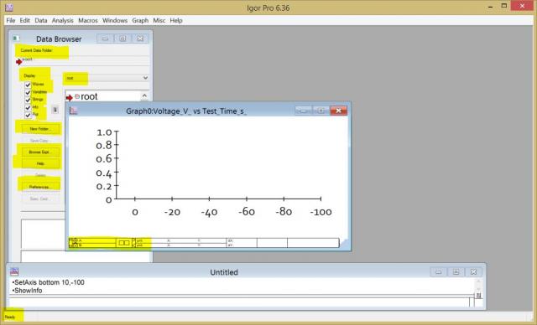
Task: Click the Igor Pro application icon in title bar
Action: pos(9,8)
